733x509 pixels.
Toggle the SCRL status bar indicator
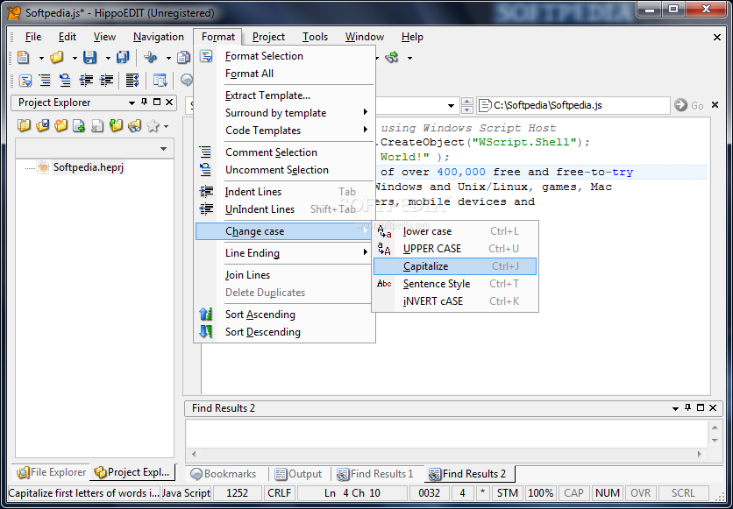683,493
